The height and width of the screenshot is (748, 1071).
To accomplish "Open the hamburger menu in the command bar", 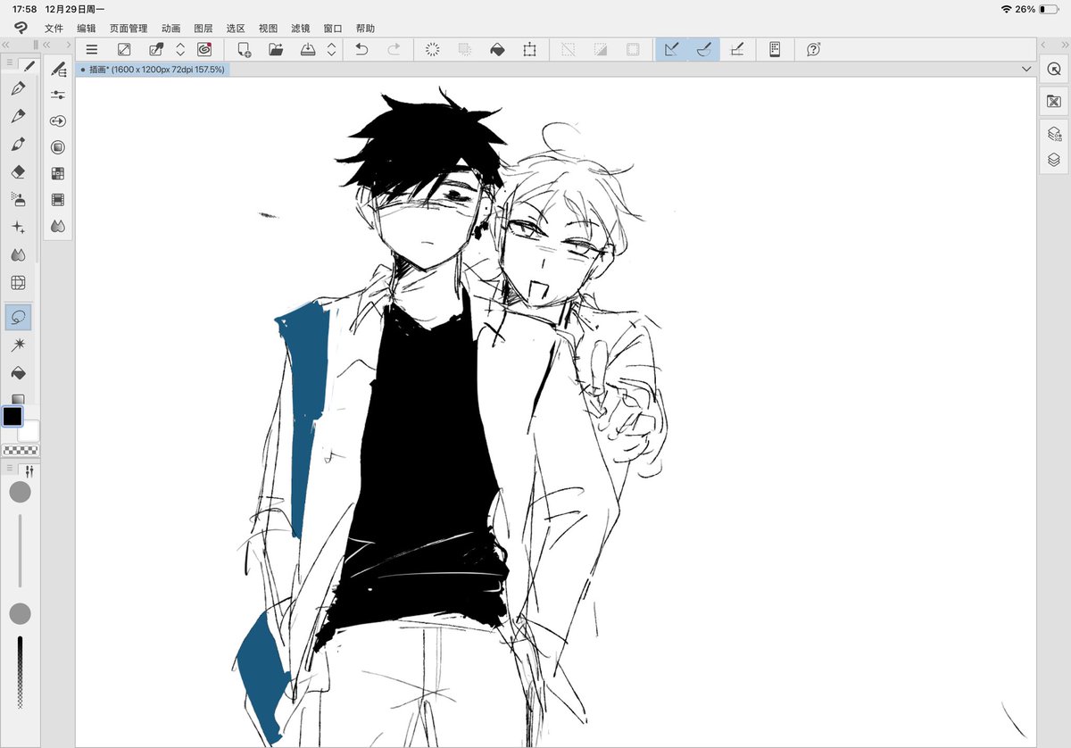I will pyautogui.click(x=92, y=50).
